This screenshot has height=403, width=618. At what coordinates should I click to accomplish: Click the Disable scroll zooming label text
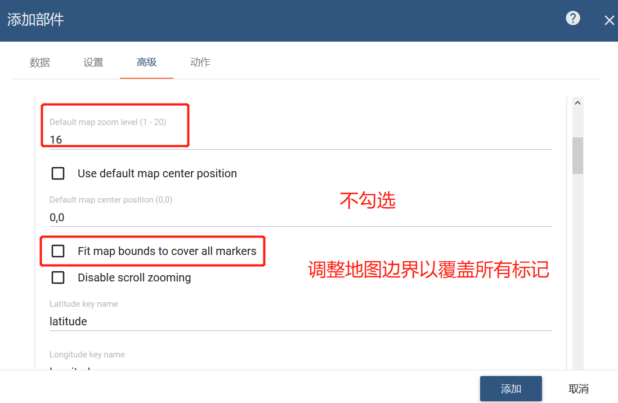pyautogui.click(x=135, y=277)
